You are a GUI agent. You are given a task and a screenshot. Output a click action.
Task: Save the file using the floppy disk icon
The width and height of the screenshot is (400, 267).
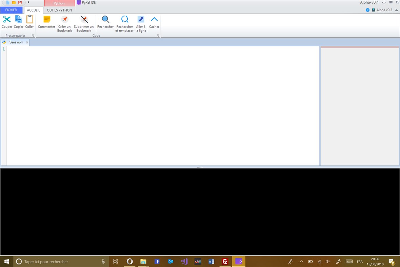20,2
